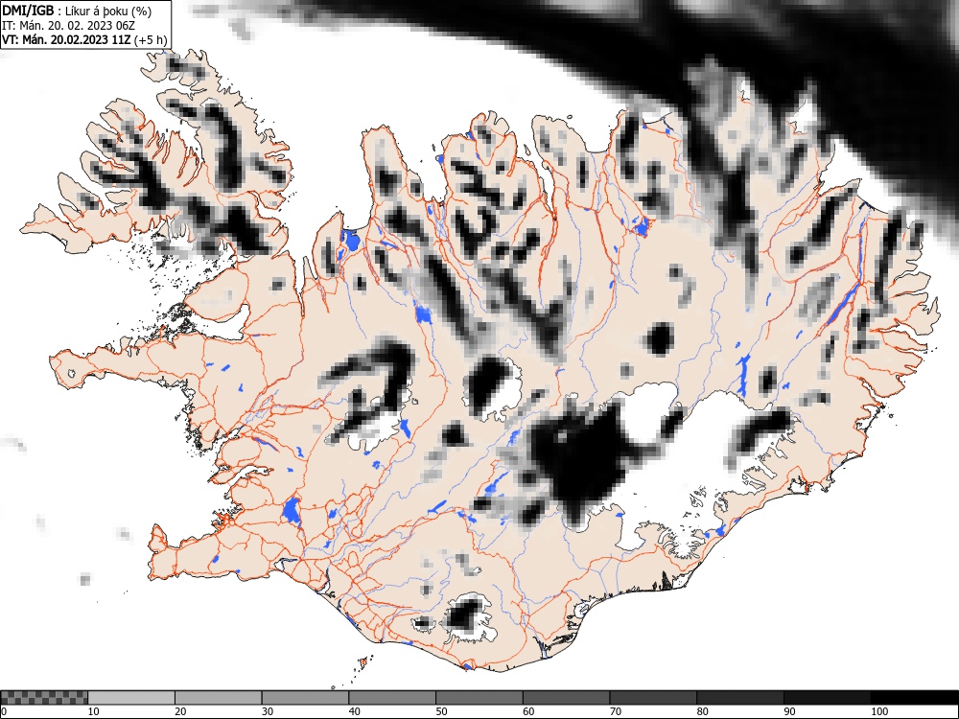Click the 40-50 percent legend swatch

tap(392, 698)
